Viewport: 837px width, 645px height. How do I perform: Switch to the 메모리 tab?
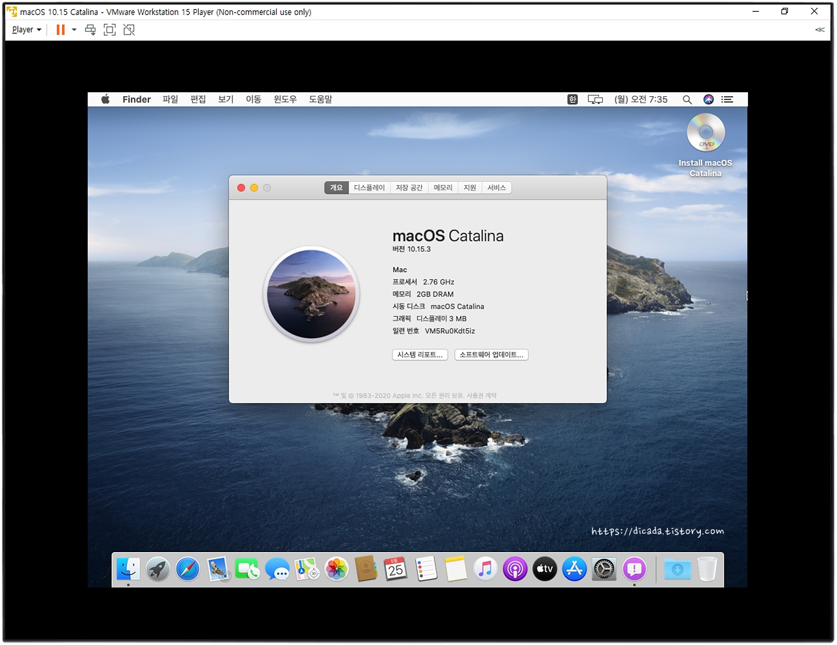(x=443, y=188)
